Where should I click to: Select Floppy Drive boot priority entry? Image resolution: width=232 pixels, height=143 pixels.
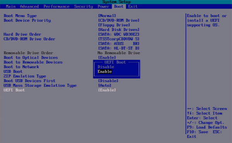pos(114,25)
